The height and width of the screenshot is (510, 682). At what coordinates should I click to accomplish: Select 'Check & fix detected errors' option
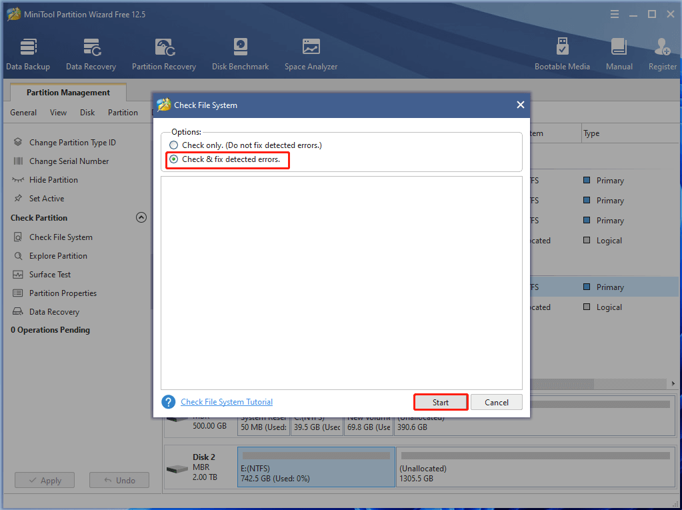[173, 159]
